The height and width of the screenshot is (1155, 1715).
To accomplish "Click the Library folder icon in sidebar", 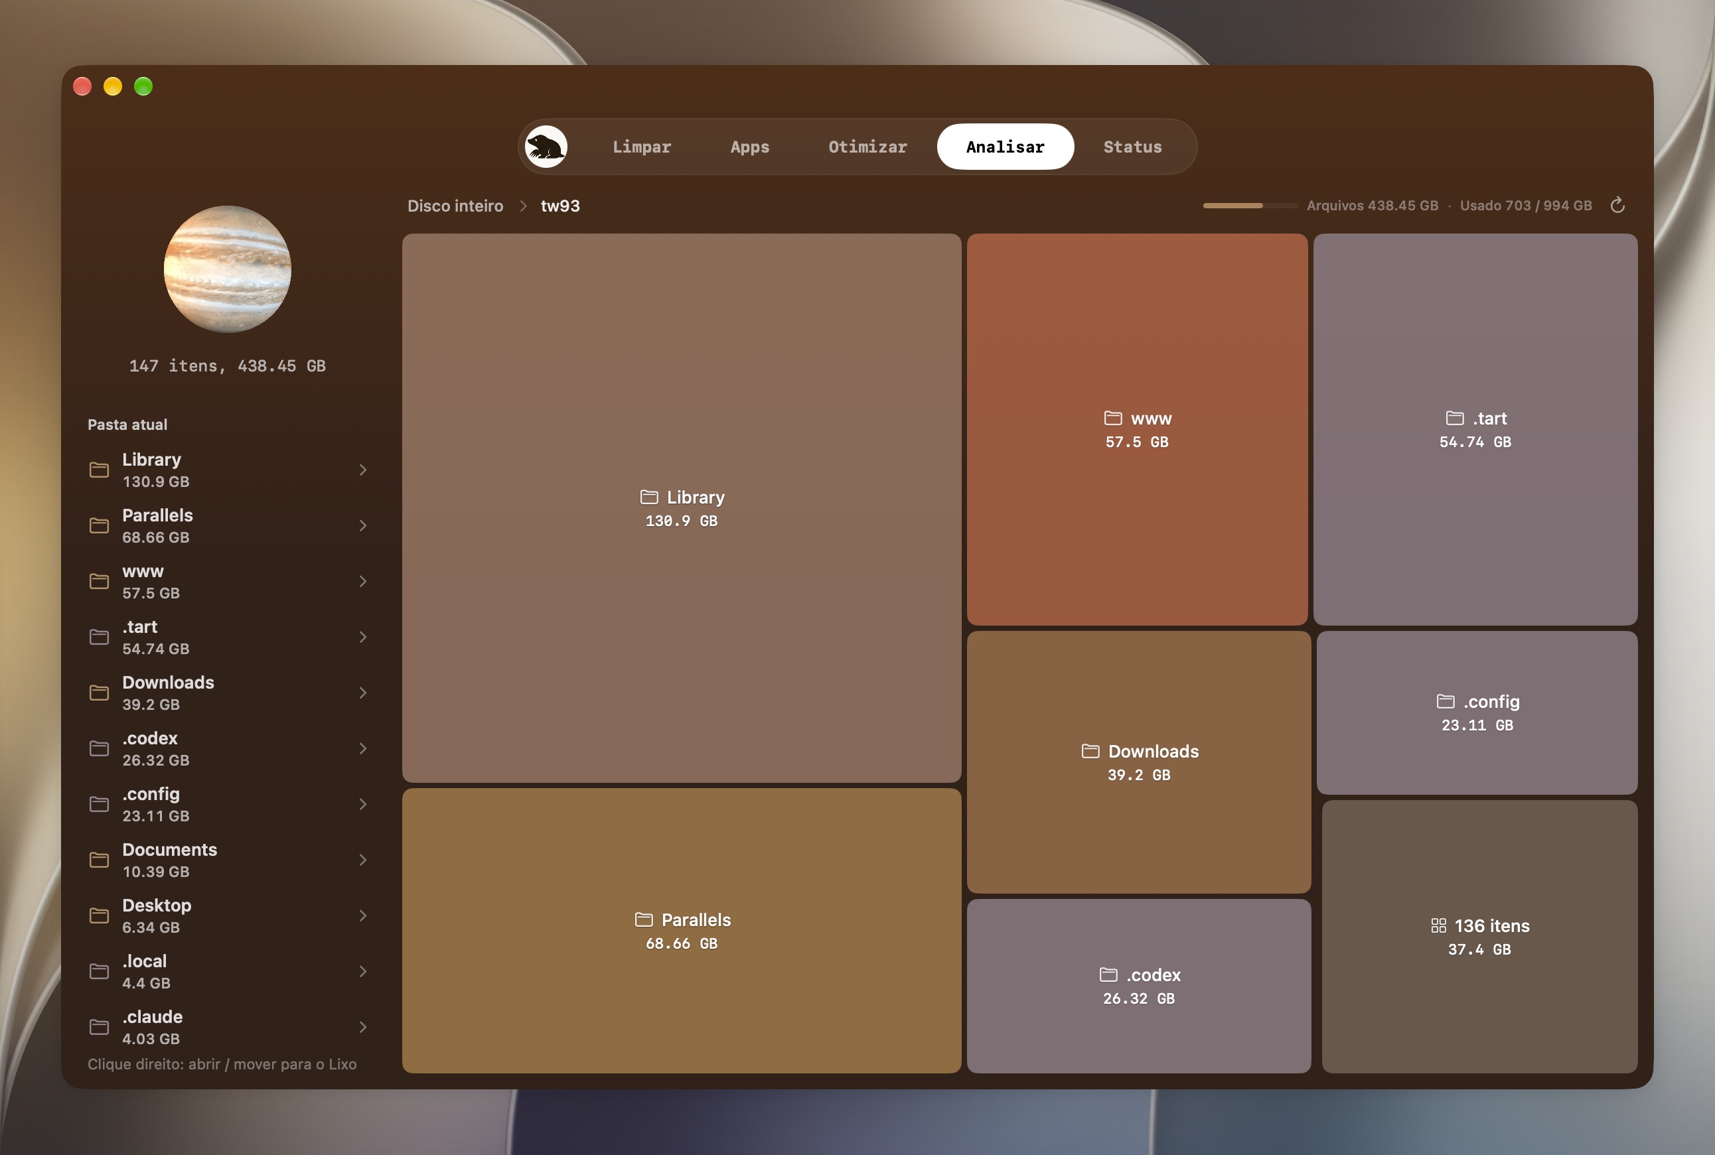I will tap(99, 470).
